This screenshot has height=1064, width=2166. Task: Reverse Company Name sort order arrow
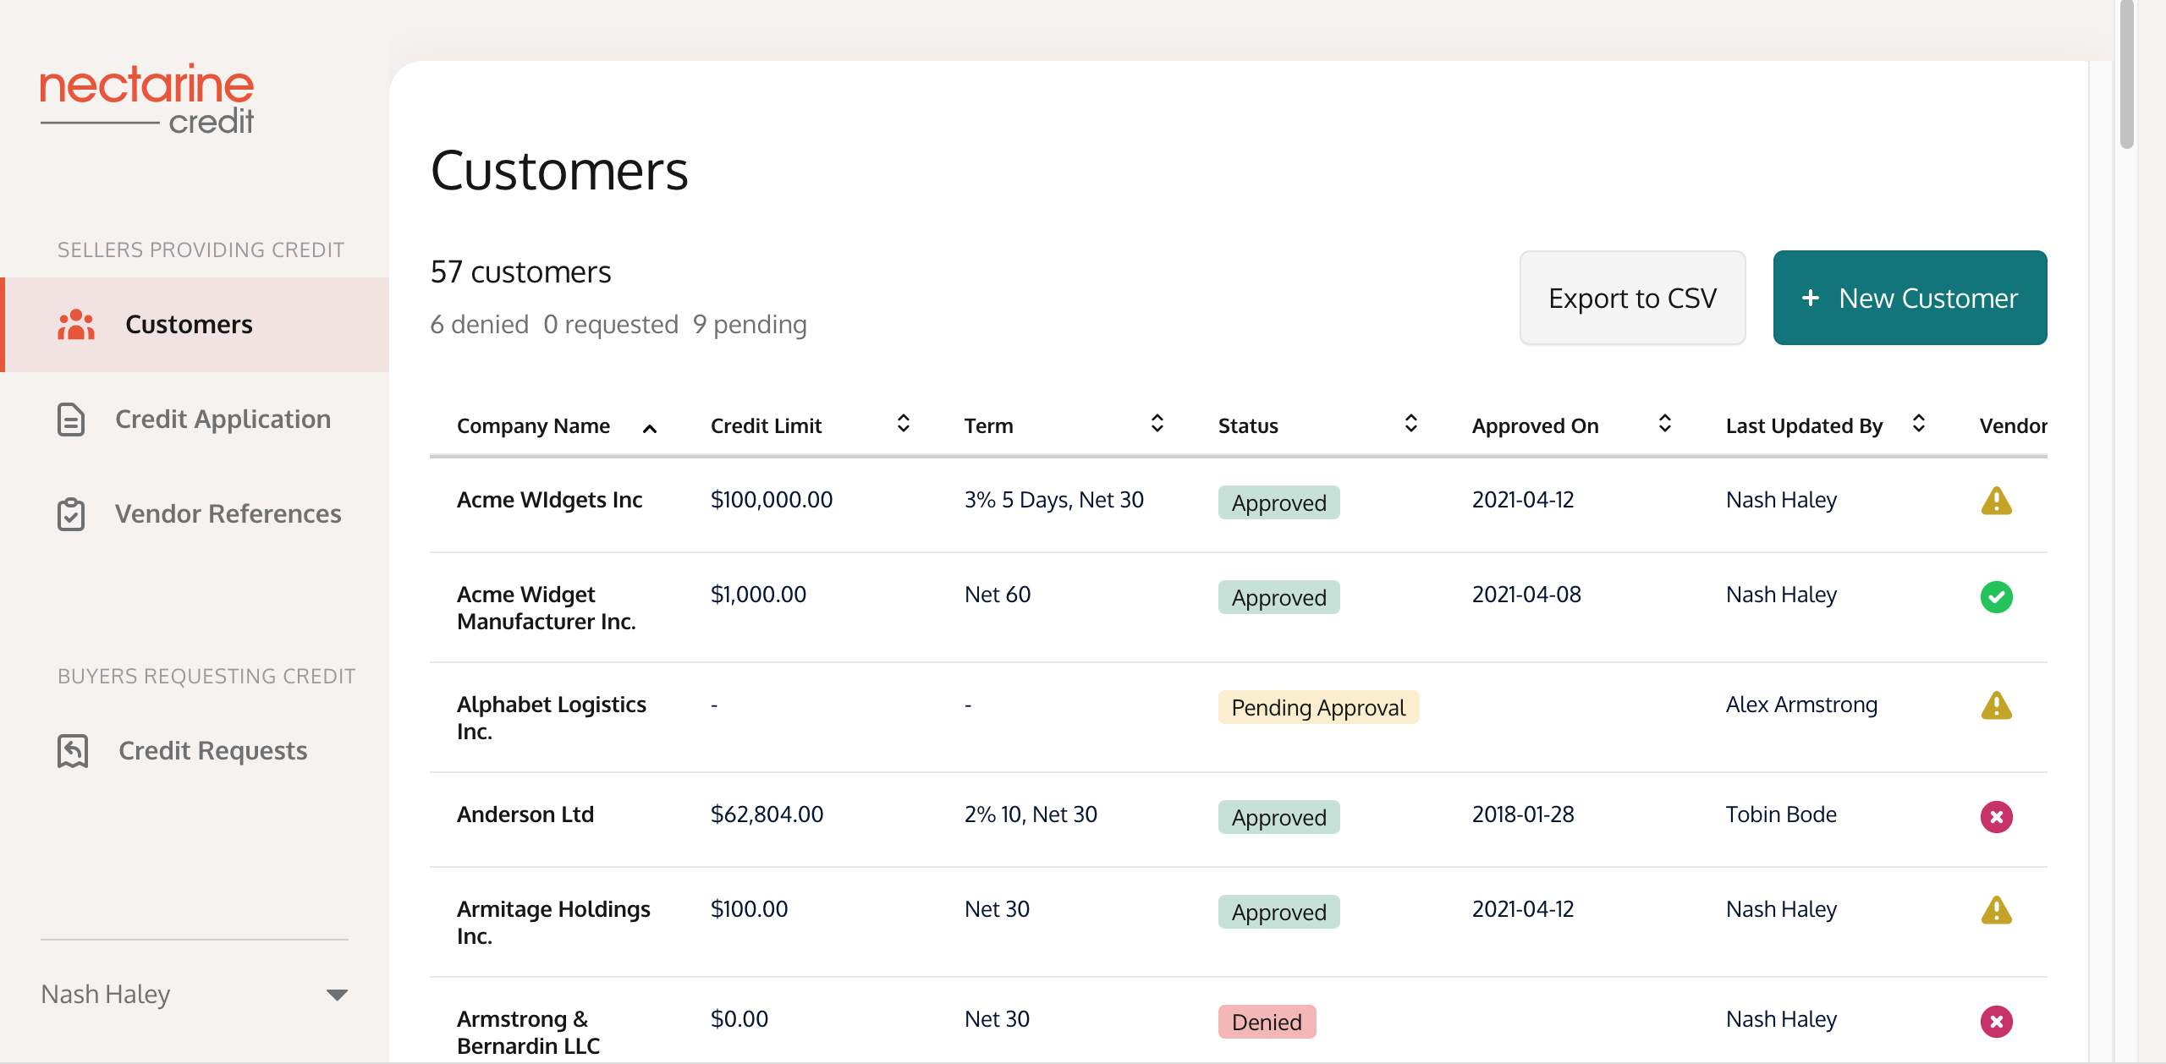650,428
